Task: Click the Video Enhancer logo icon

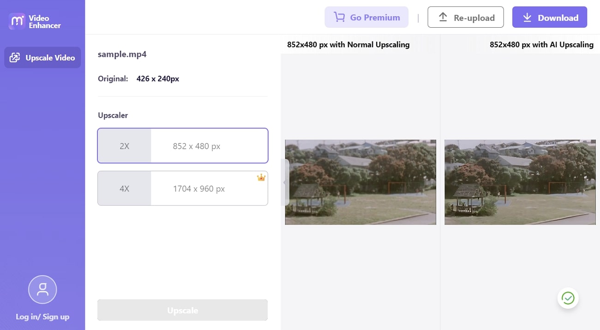Action: point(16,21)
